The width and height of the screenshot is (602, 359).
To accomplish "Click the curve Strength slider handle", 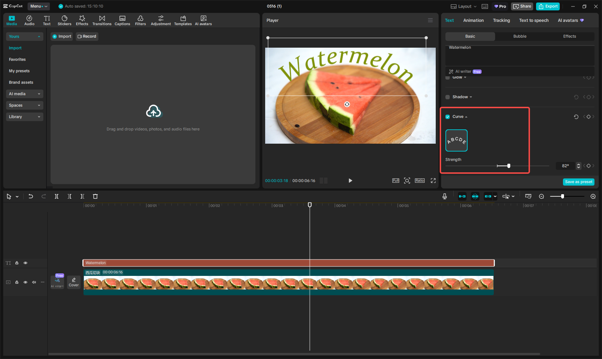I will 508,166.
